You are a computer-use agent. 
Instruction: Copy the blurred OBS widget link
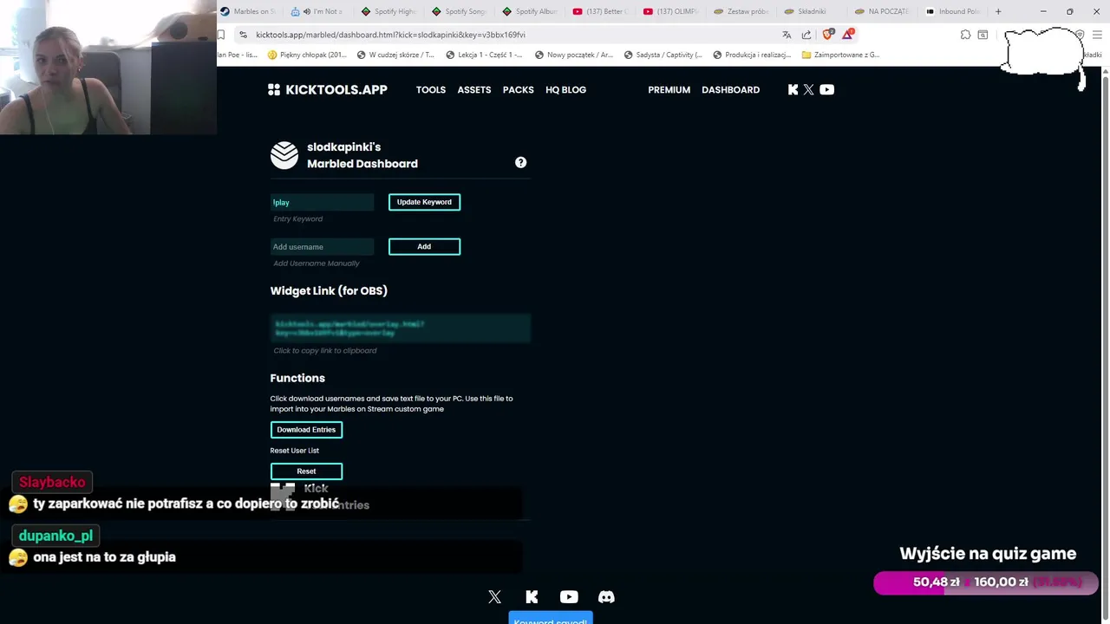point(400,328)
